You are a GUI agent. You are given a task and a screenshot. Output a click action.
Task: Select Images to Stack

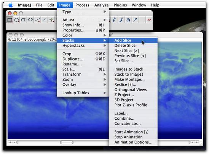133,69
